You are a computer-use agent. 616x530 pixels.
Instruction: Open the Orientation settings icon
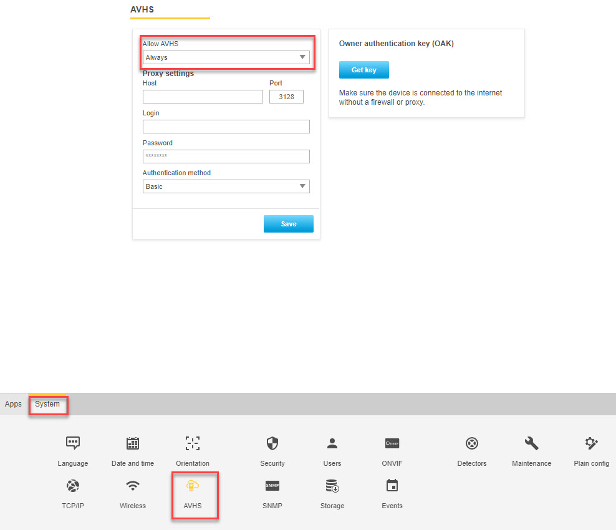tap(193, 443)
